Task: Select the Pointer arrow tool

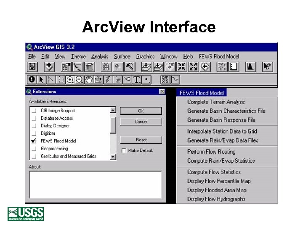Action: tap(41, 79)
